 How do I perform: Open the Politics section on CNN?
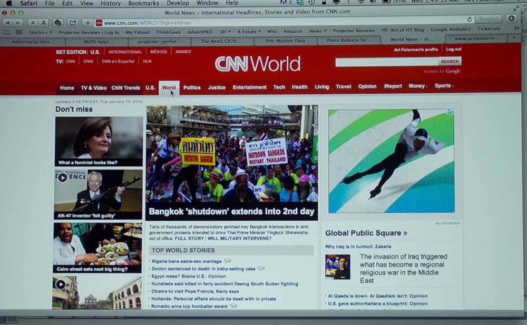click(192, 88)
